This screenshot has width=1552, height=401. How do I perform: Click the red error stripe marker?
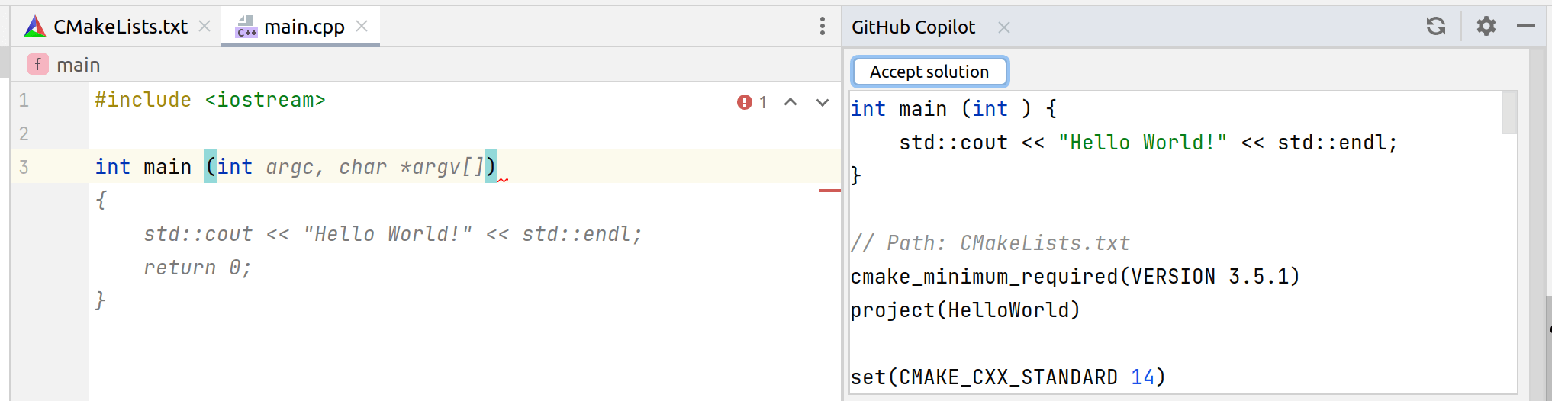pyautogui.click(x=829, y=191)
